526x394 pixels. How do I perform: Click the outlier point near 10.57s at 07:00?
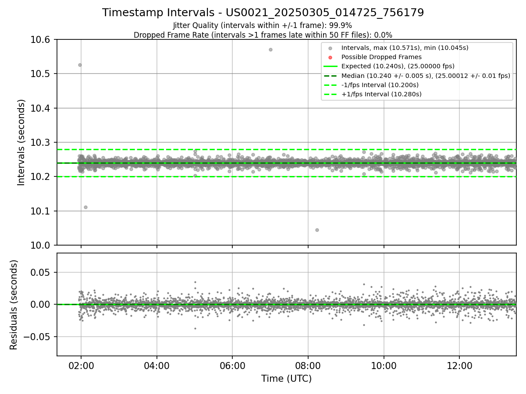coord(270,49)
